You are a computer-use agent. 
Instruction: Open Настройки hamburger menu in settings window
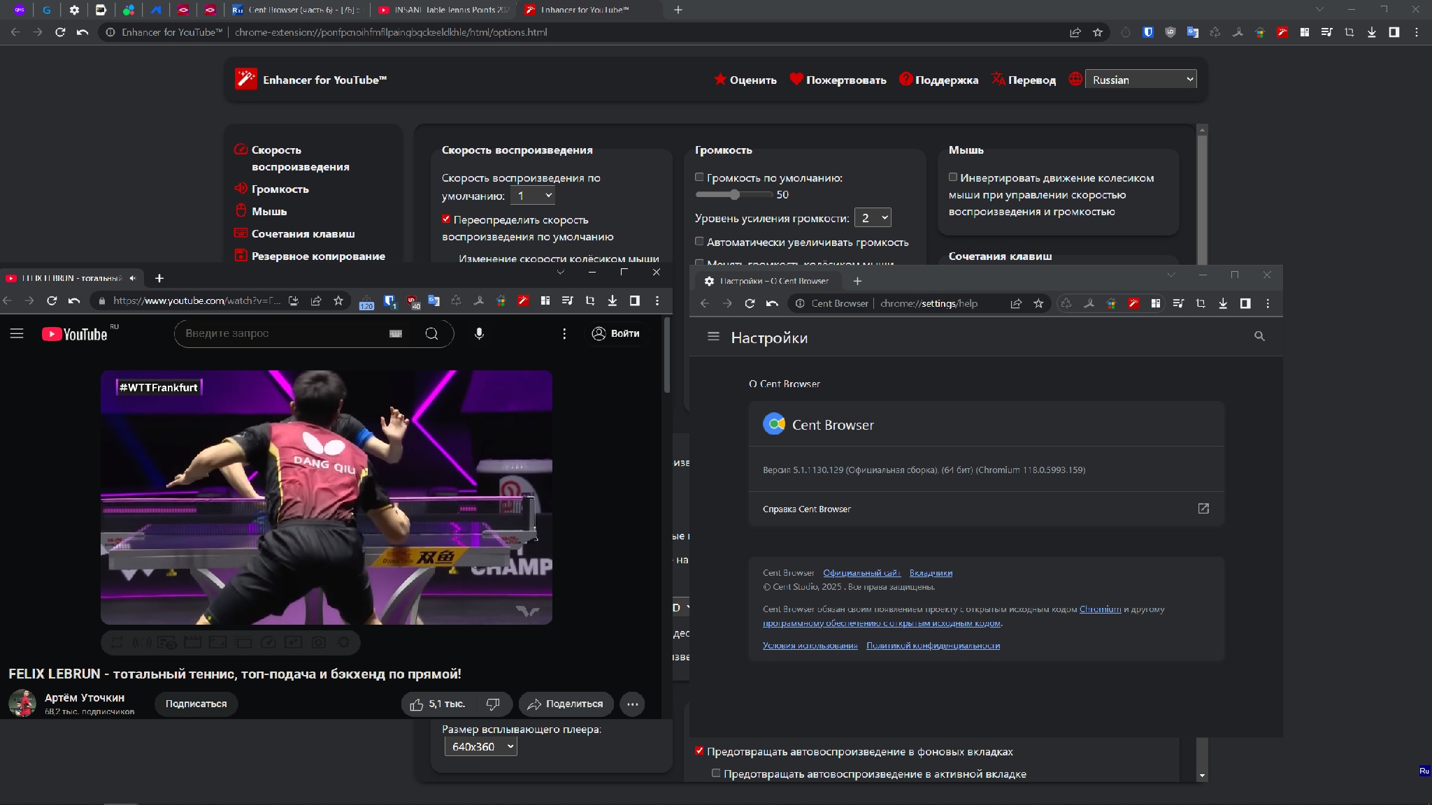coord(713,337)
